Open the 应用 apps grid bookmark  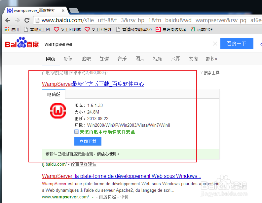[12, 30]
